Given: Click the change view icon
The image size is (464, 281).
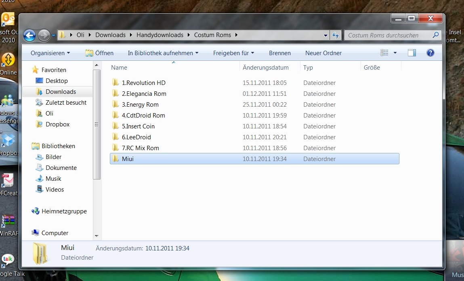Looking at the screenshot, I should tap(384, 53).
